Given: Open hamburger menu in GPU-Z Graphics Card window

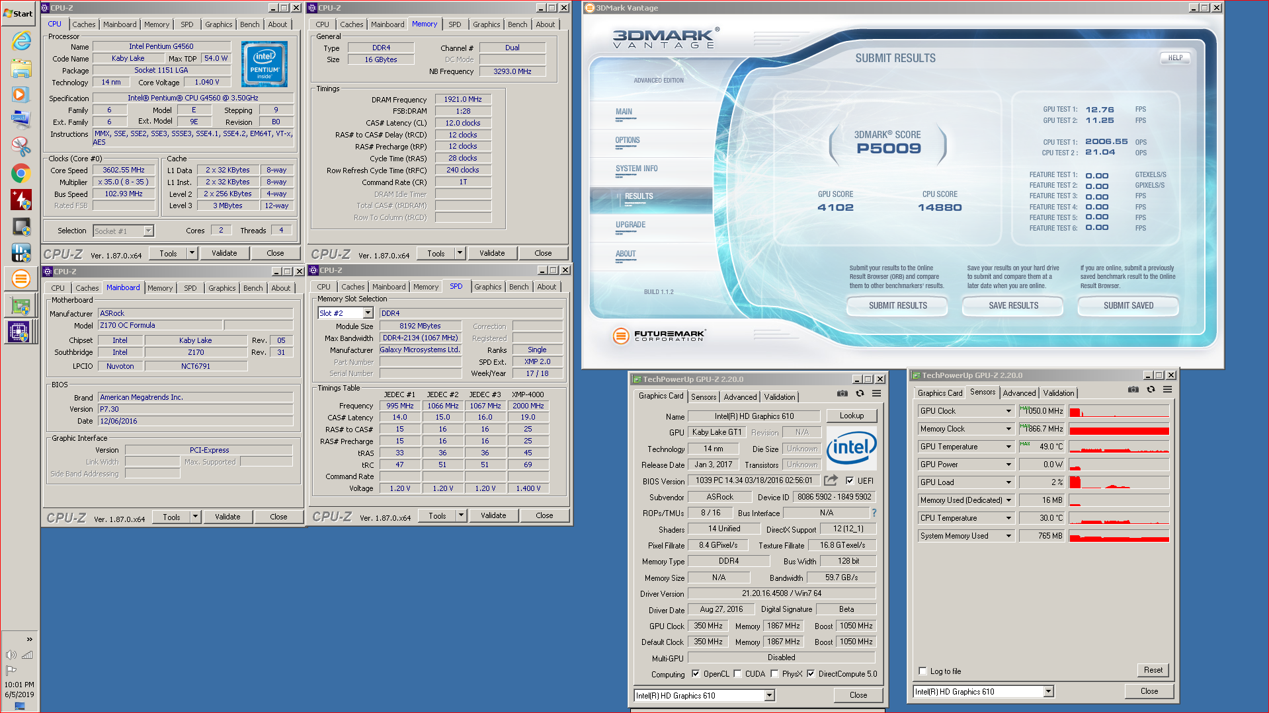Looking at the screenshot, I should [x=876, y=393].
